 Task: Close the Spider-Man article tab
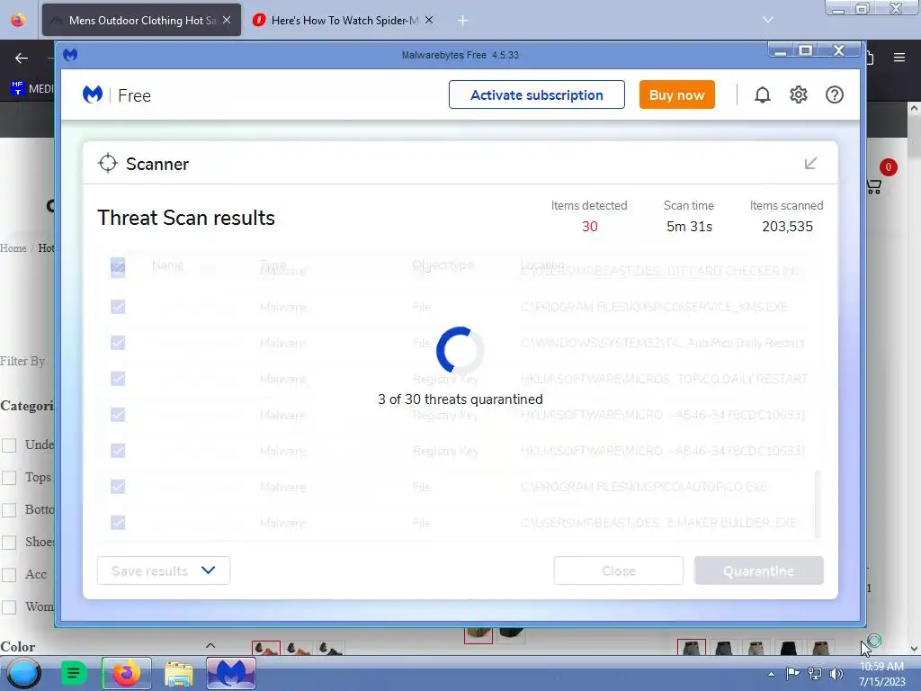click(x=429, y=20)
